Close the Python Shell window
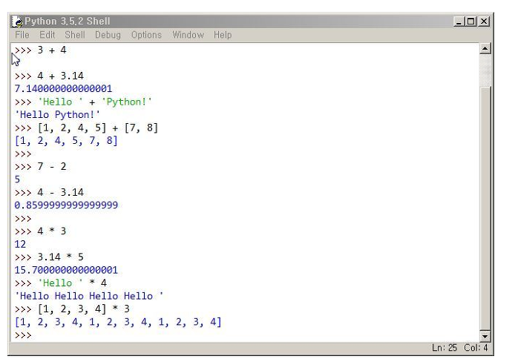This screenshot has height=359, width=515. click(x=484, y=22)
